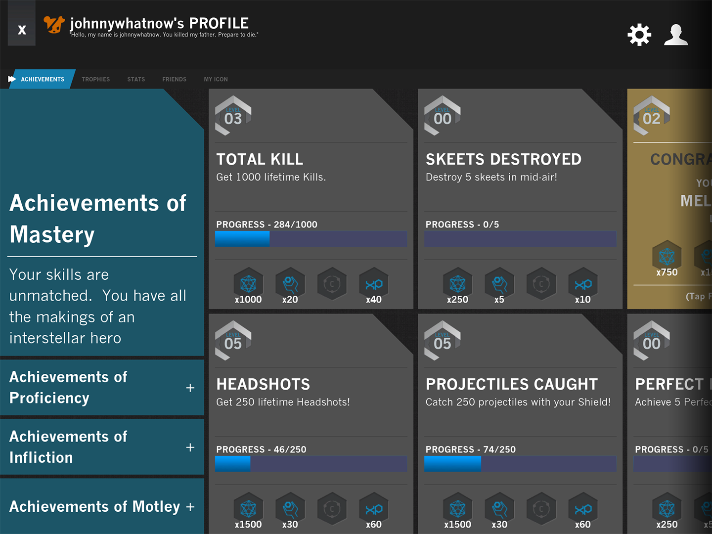This screenshot has height=534, width=712.
Task: Go to the Friends tab
Action: pyautogui.click(x=174, y=79)
